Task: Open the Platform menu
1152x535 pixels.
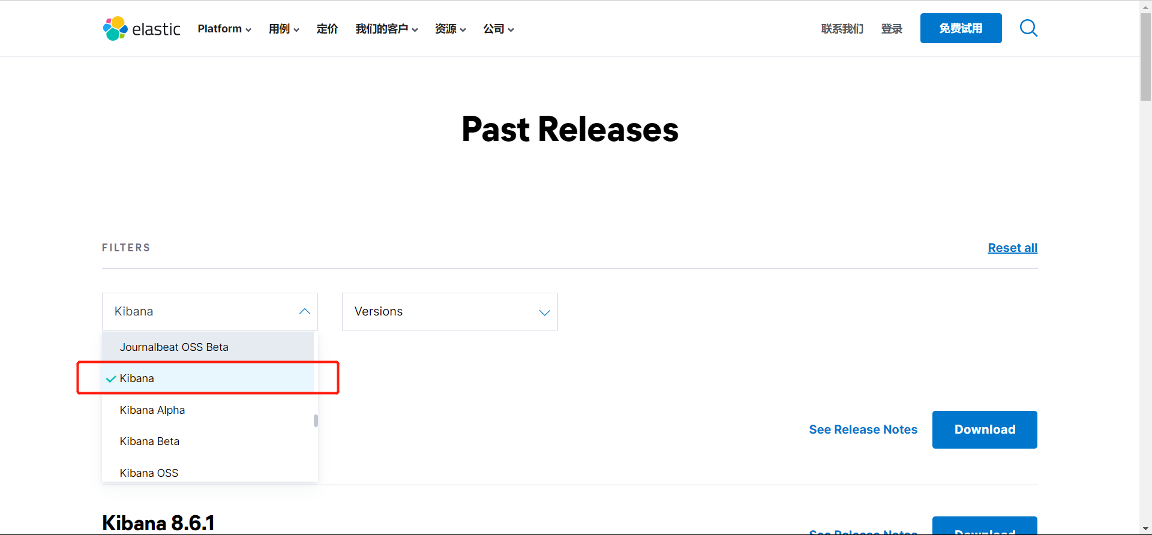Action: 224,29
